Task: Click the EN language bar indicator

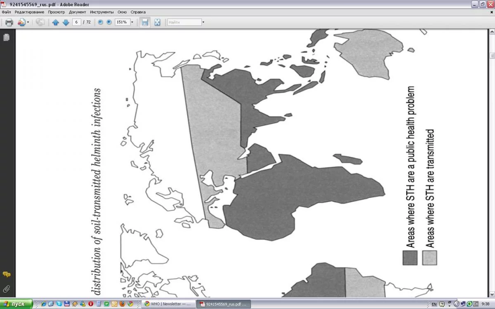Action: (434, 304)
